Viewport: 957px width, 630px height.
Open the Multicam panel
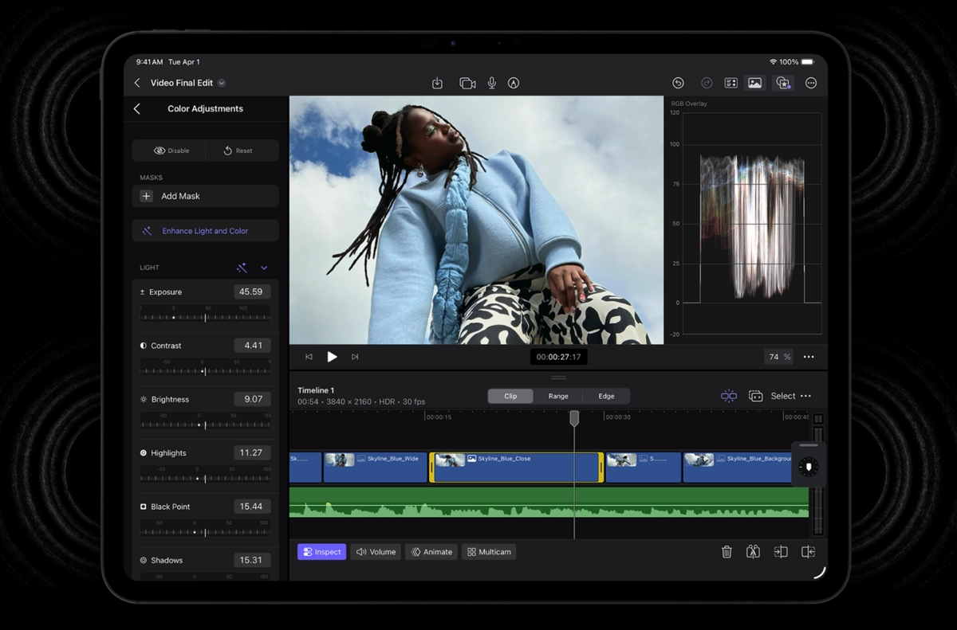[x=488, y=551]
